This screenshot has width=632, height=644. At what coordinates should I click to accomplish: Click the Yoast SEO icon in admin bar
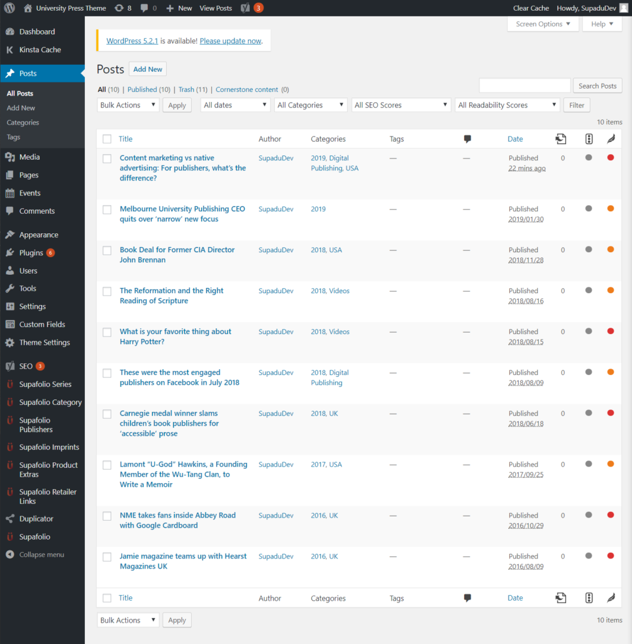[x=245, y=8]
